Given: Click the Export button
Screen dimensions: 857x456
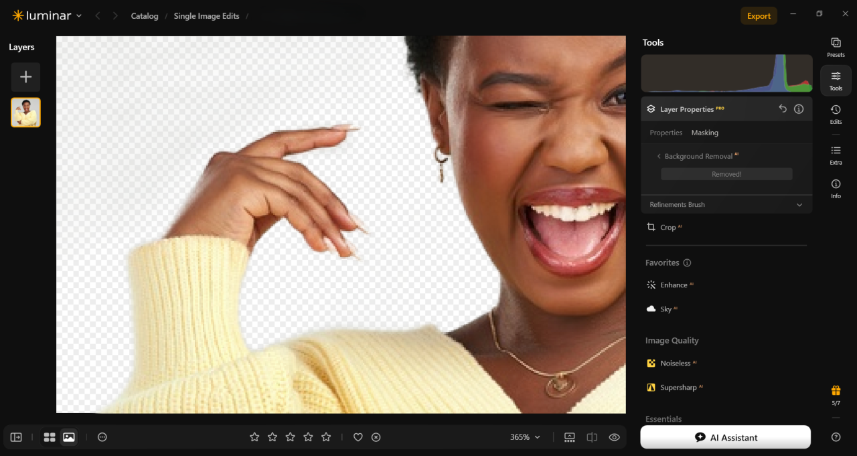Looking at the screenshot, I should (x=759, y=16).
